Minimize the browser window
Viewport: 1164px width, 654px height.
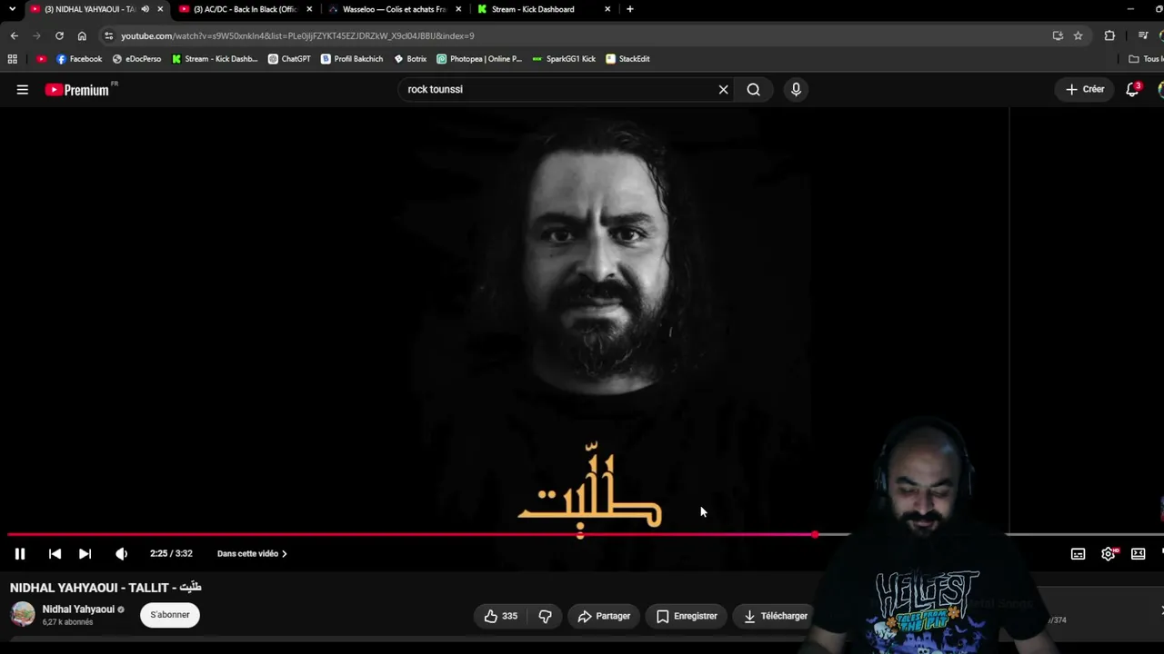point(1130,9)
